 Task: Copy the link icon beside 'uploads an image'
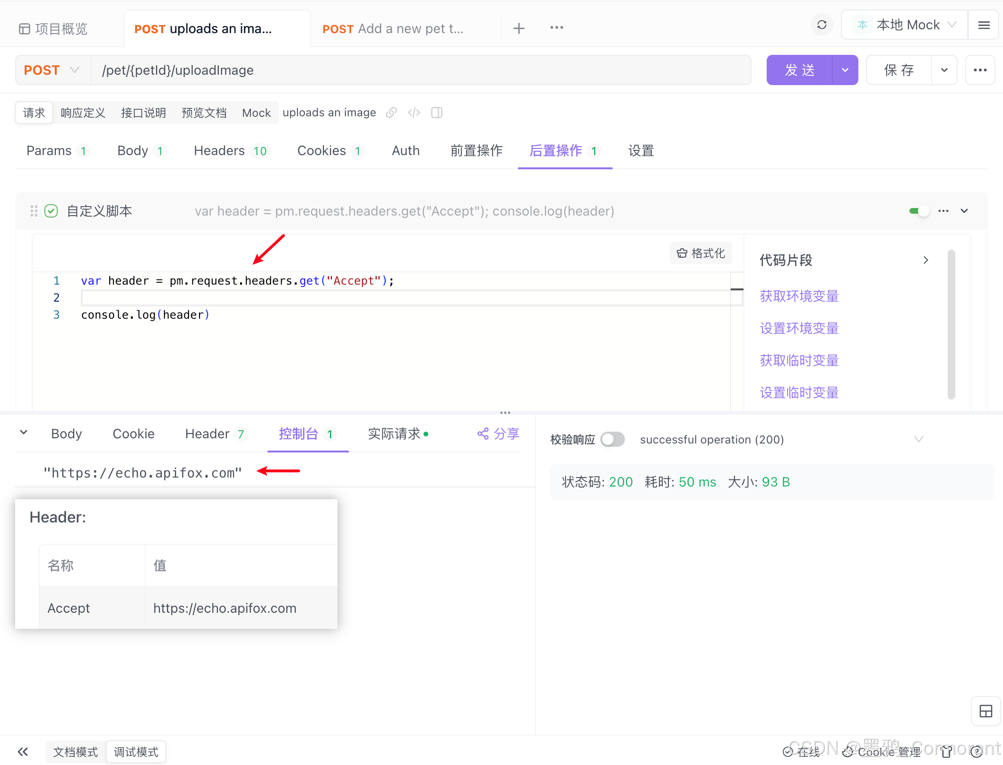pos(391,113)
